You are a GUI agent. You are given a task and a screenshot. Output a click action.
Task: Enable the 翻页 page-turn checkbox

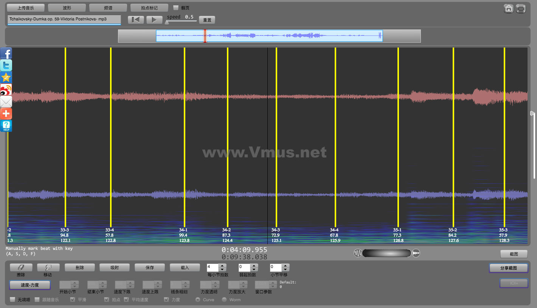(176, 8)
